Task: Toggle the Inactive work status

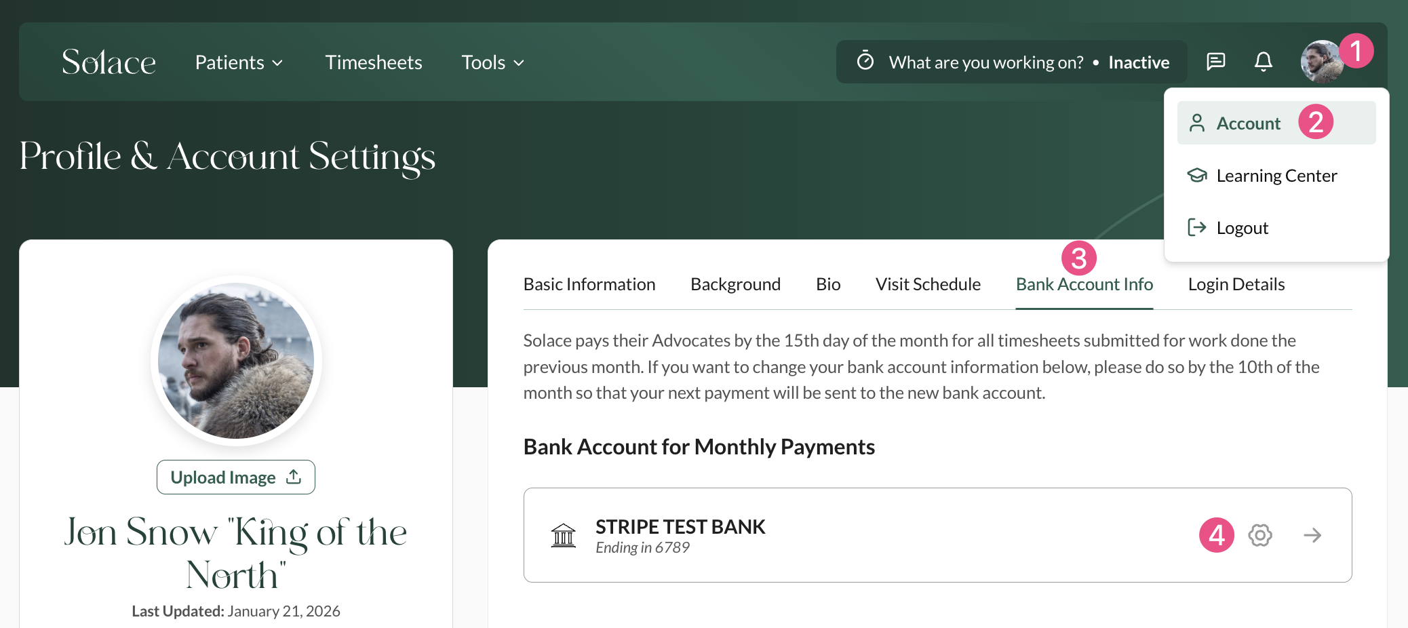Action: click(x=1139, y=62)
